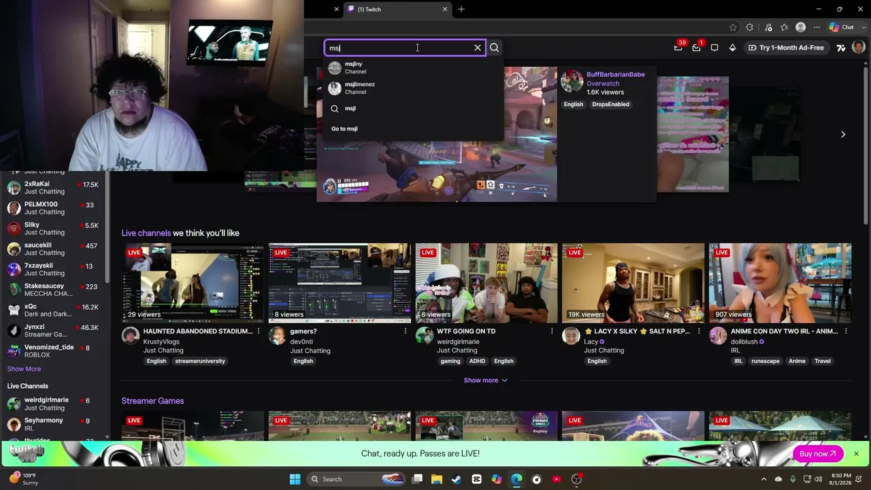Open options menu for Lacy stream card
Screen dimensions: 871x490
point(699,331)
